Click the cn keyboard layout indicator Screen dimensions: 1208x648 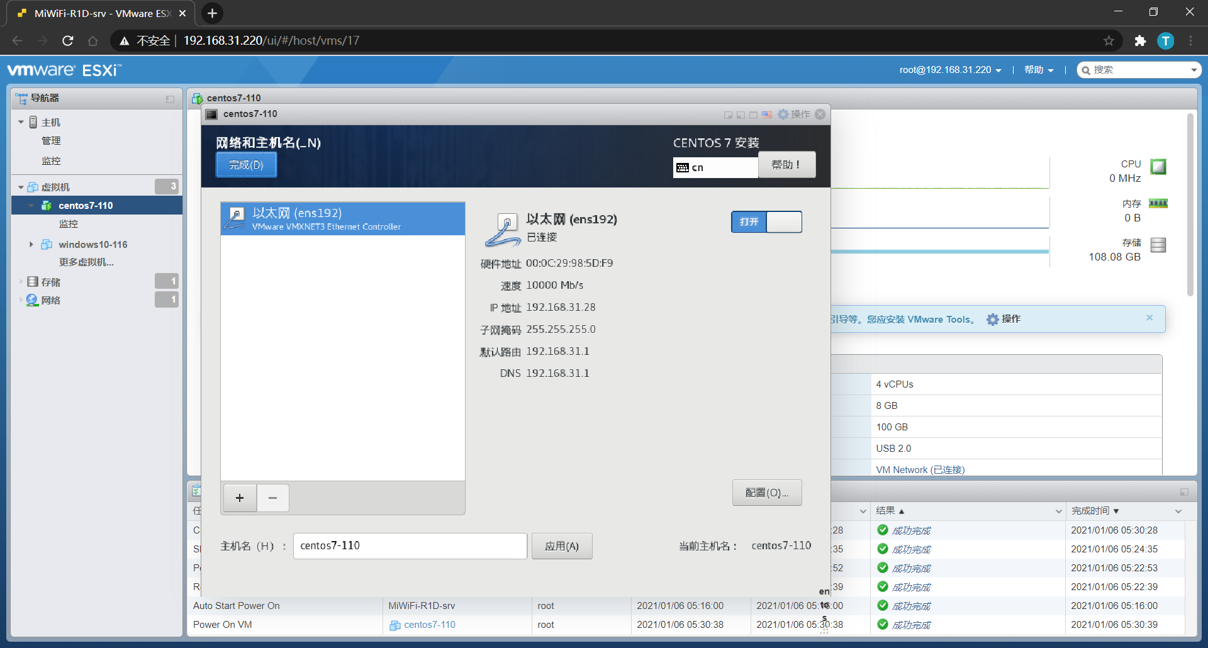(715, 167)
